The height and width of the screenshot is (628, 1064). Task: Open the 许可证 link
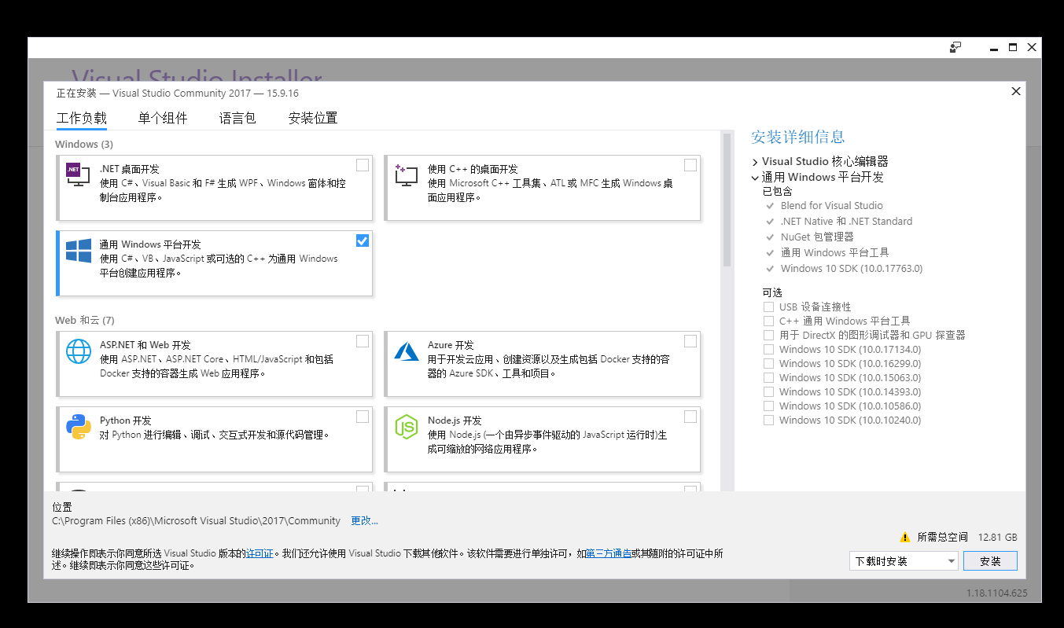click(x=260, y=553)
